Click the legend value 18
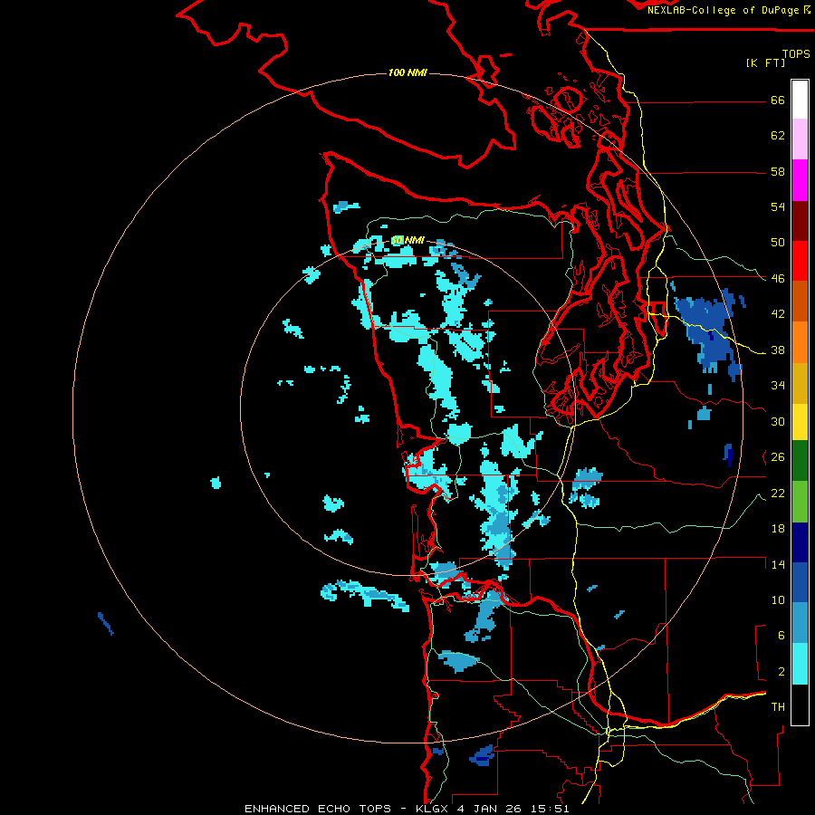The width and height of the screenshot is (815, 815). click(x=778, y=529)
